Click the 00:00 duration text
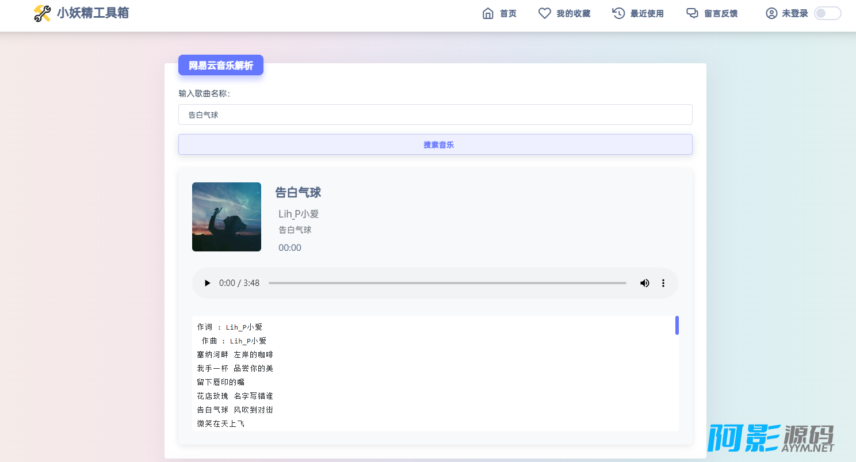This screenshot has width=856, height=462. pos(290,248)
